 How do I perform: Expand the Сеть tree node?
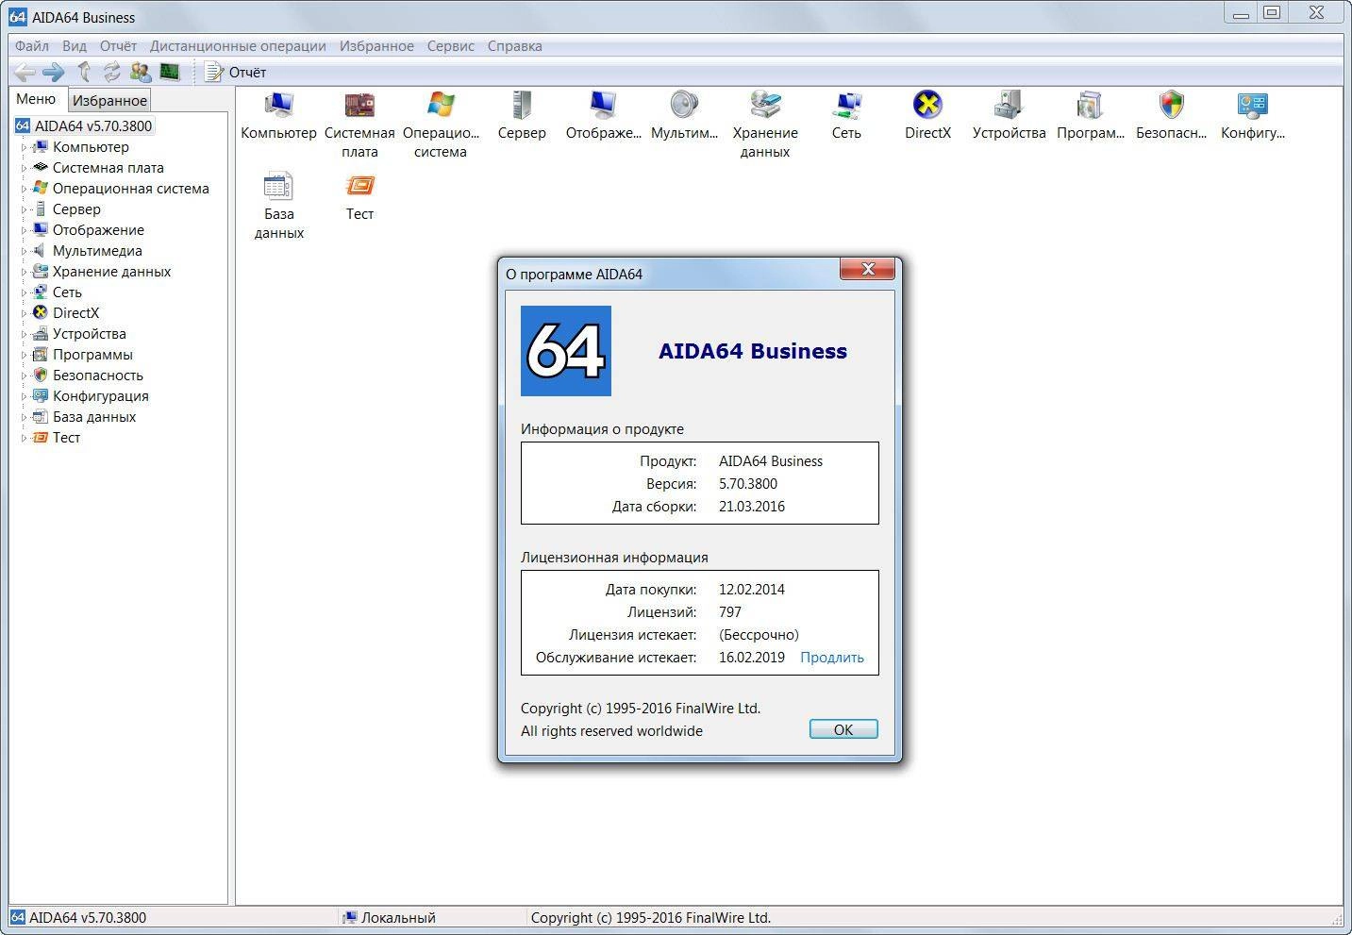pos(25,292)
